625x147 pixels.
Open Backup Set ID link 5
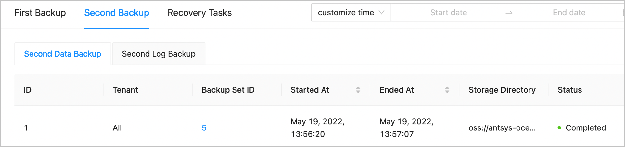[x=204, y=128]
